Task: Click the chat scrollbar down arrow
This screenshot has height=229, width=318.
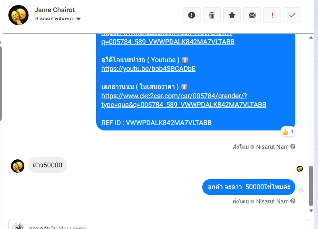Action: pos(311,211)
